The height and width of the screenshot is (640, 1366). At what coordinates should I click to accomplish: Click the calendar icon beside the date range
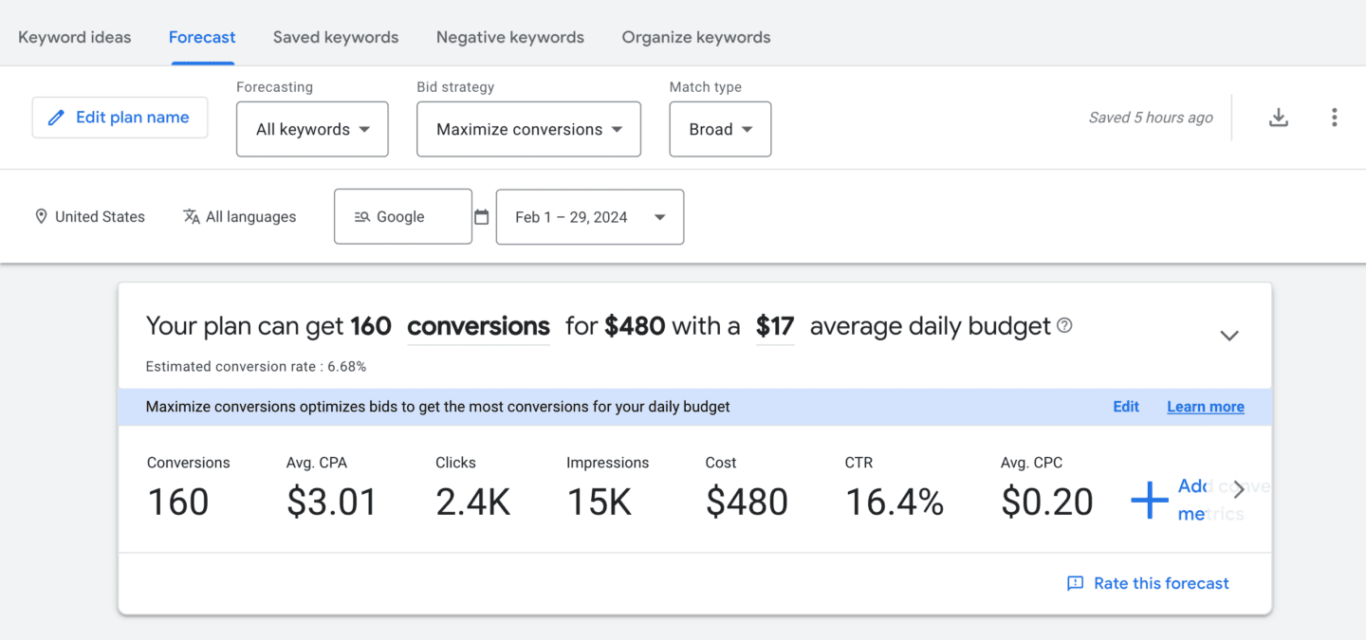coord(482,216)
